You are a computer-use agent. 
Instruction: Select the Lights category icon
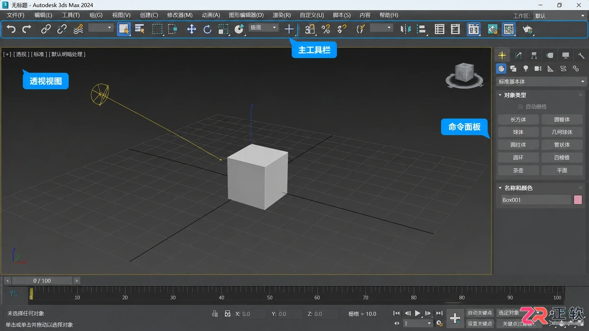click(x=526, y=68)
